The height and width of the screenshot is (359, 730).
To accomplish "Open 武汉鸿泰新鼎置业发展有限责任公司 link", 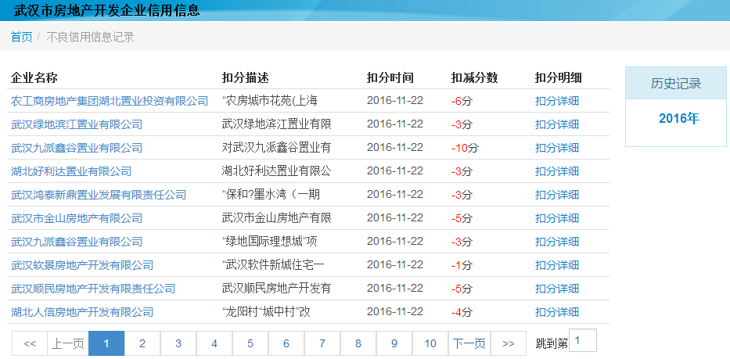I will tap(99, 195).
